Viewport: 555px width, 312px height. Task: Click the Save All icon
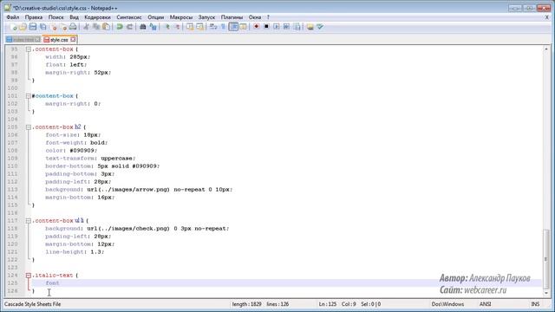42,27
